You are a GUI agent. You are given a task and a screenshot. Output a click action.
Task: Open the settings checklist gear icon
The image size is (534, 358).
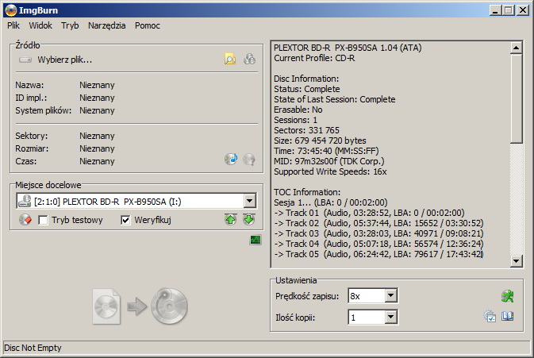tap(490, 316)
